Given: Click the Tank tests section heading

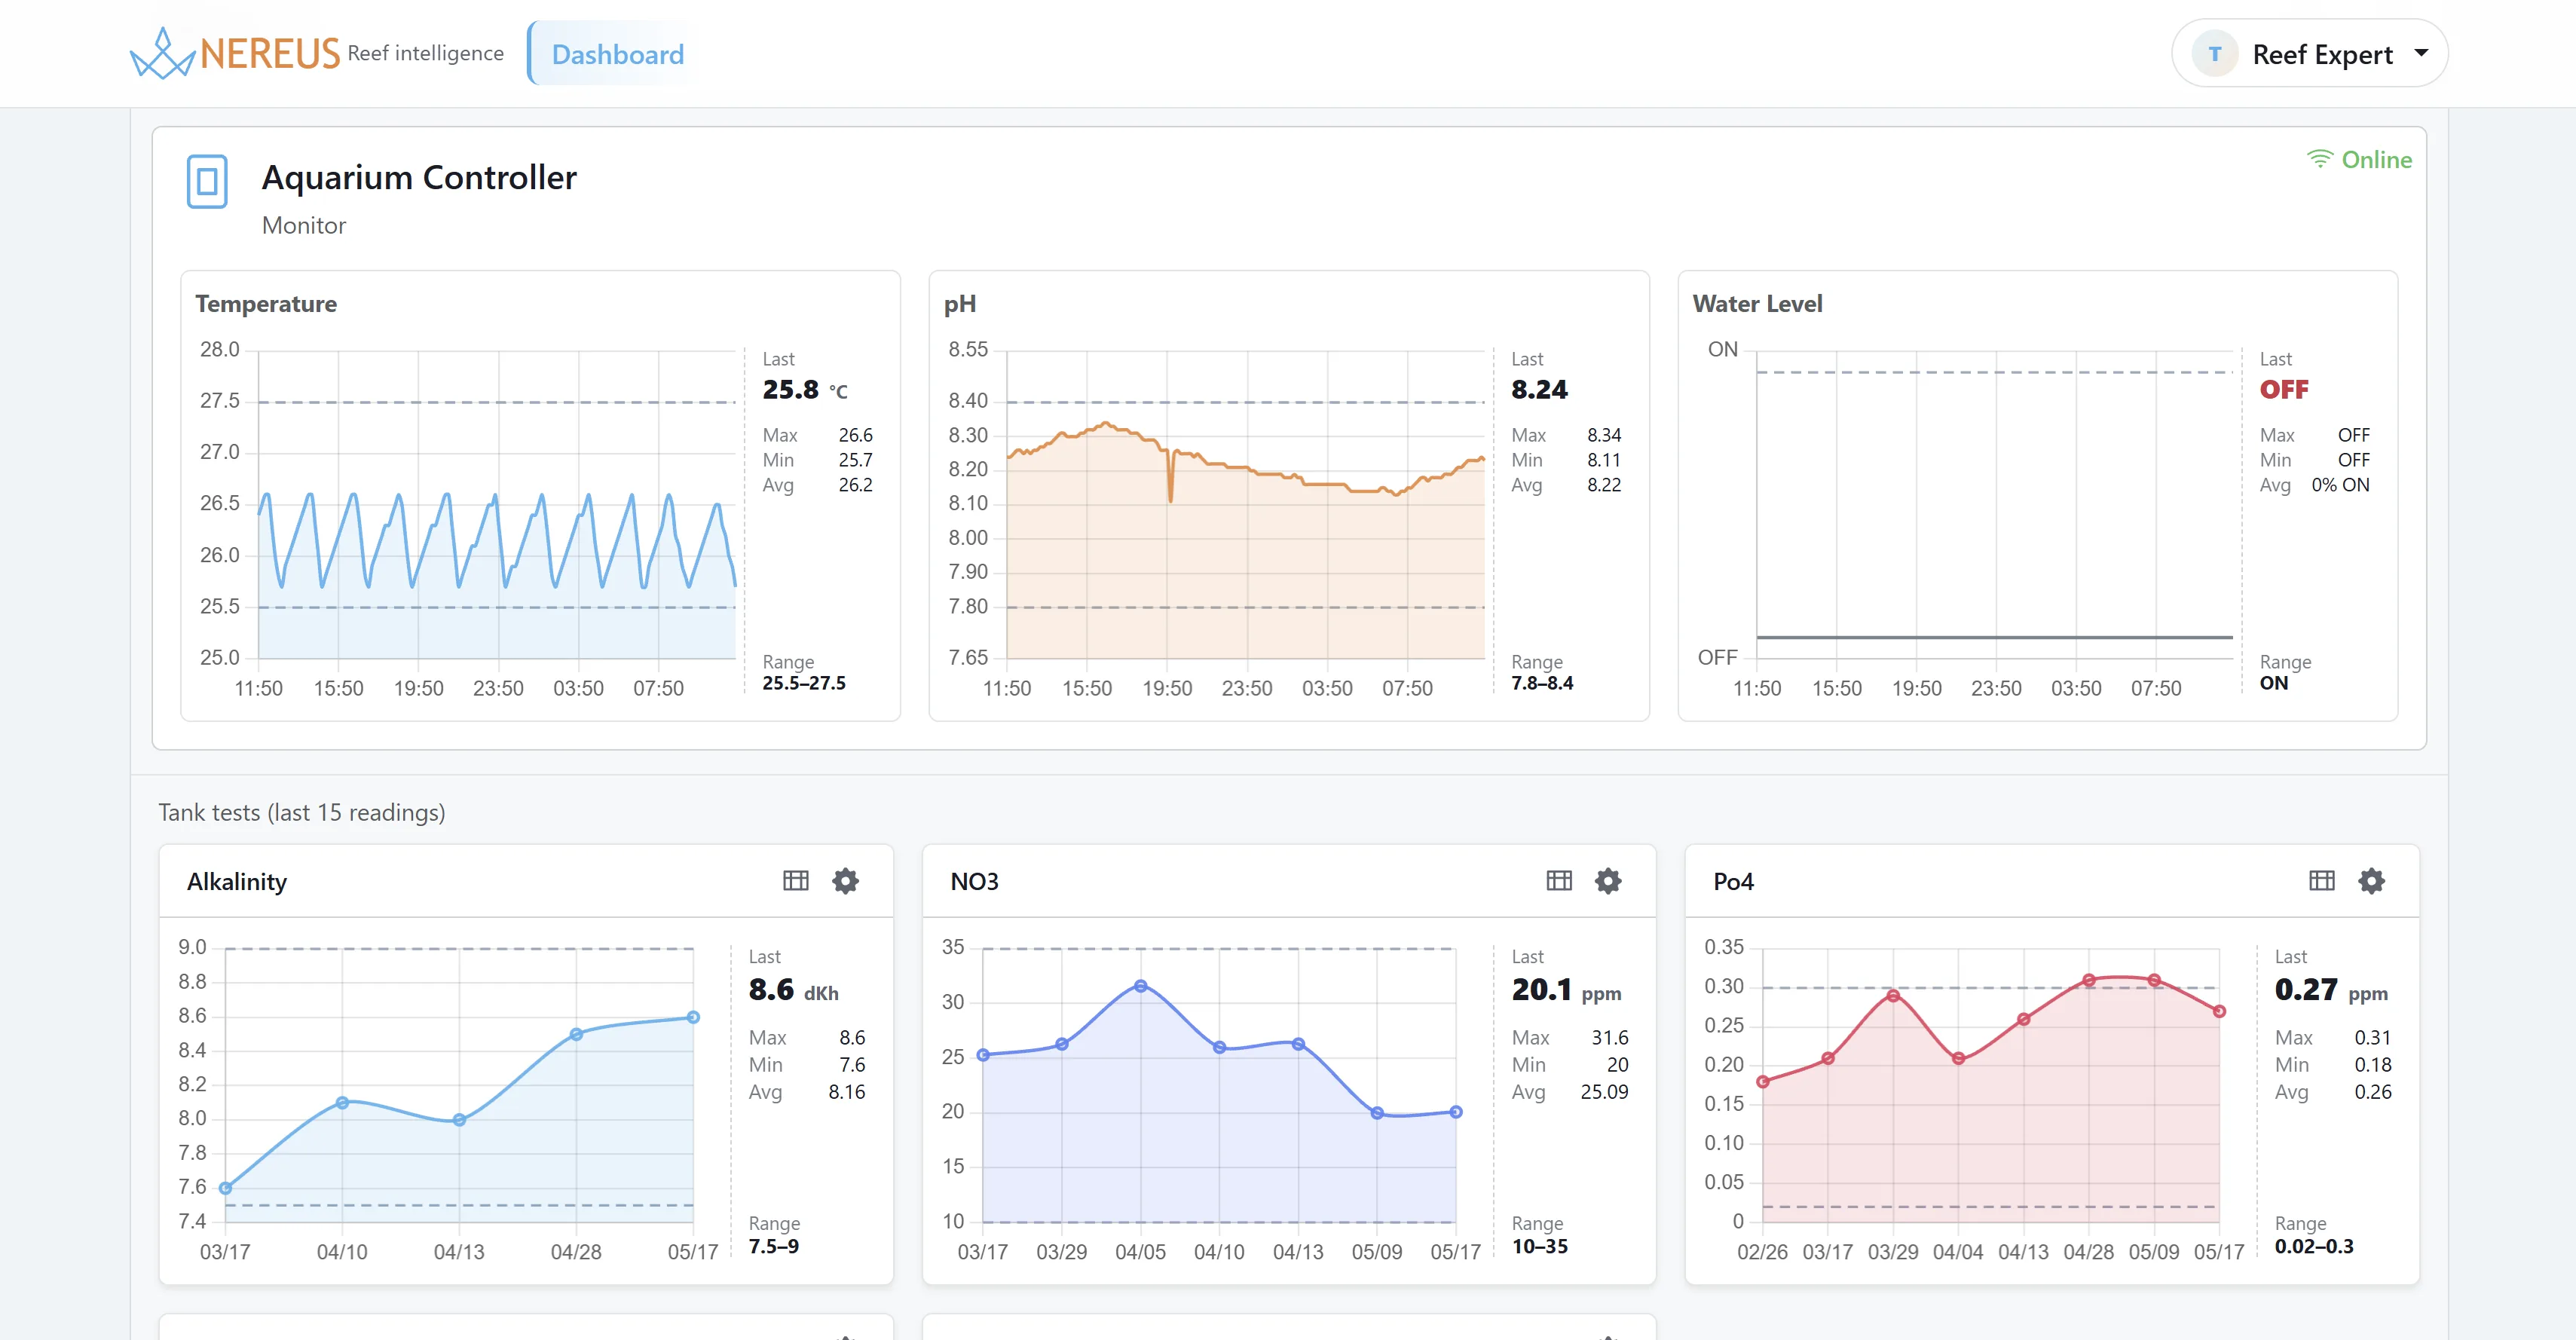Looking at the screenshot, I should (x=301, y=813).
